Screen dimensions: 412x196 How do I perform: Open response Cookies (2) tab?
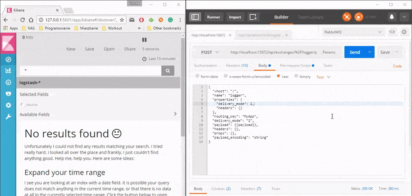221,189
